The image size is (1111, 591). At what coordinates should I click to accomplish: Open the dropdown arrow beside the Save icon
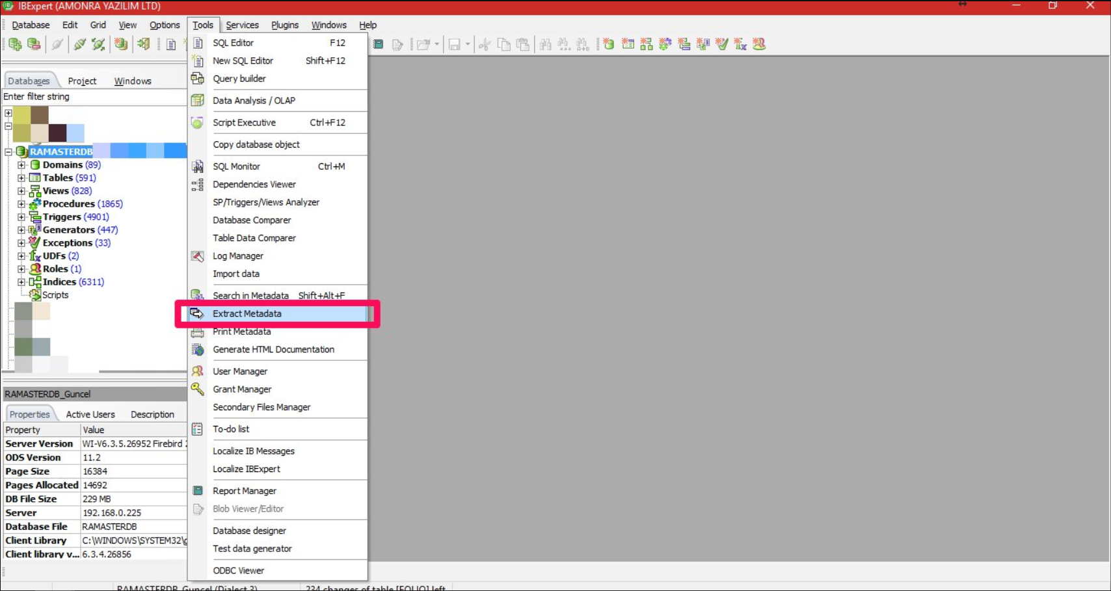click(x=468, y=44)
